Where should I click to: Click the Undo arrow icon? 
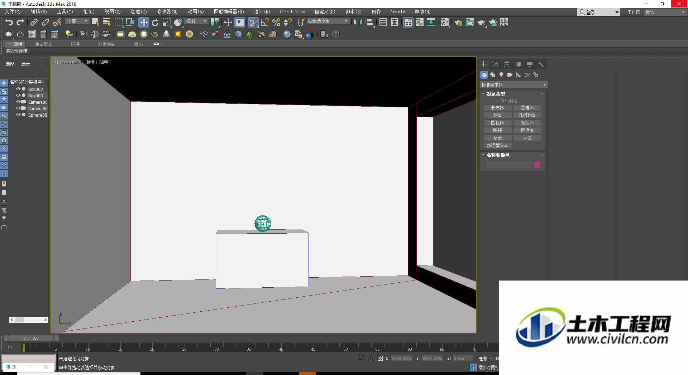point(9,23)
